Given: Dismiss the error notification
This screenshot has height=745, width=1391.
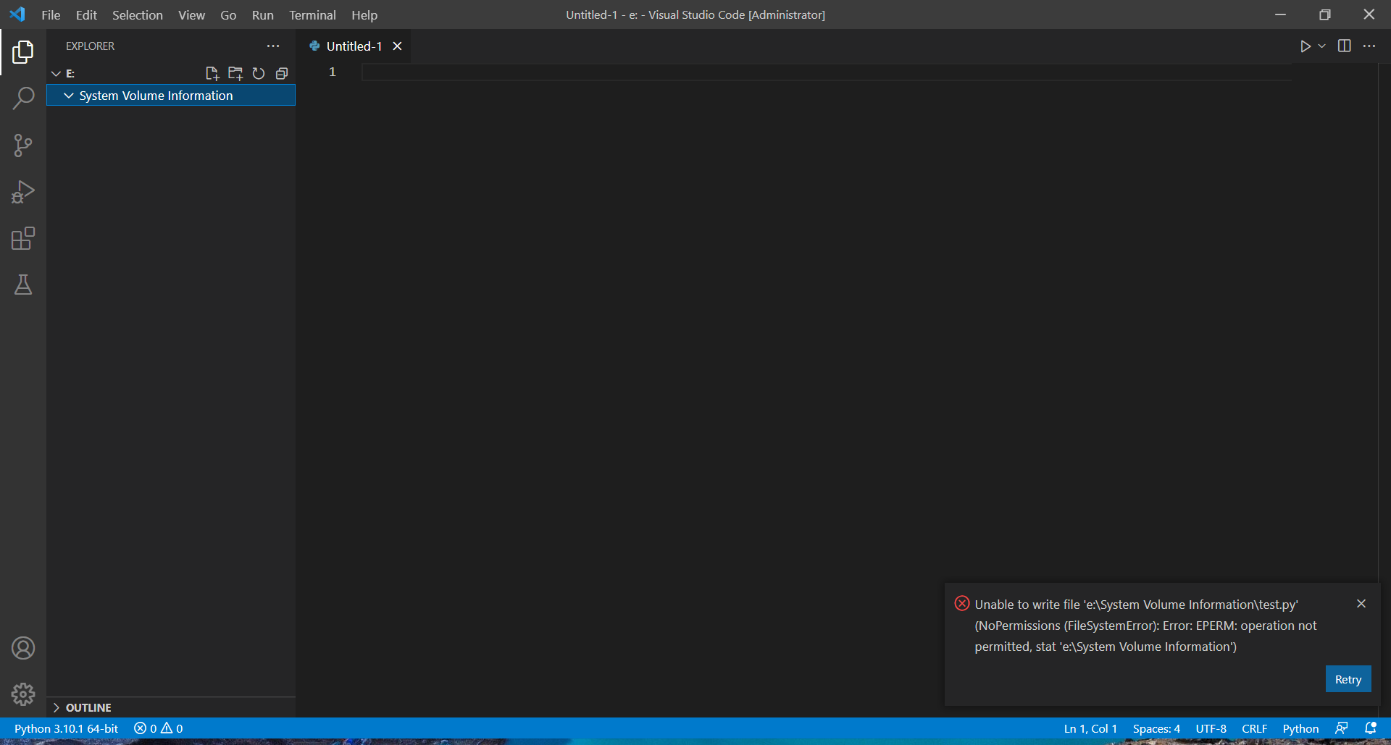Looking at the screenshot, I should pyautogui.click(x=1361, y=604).
